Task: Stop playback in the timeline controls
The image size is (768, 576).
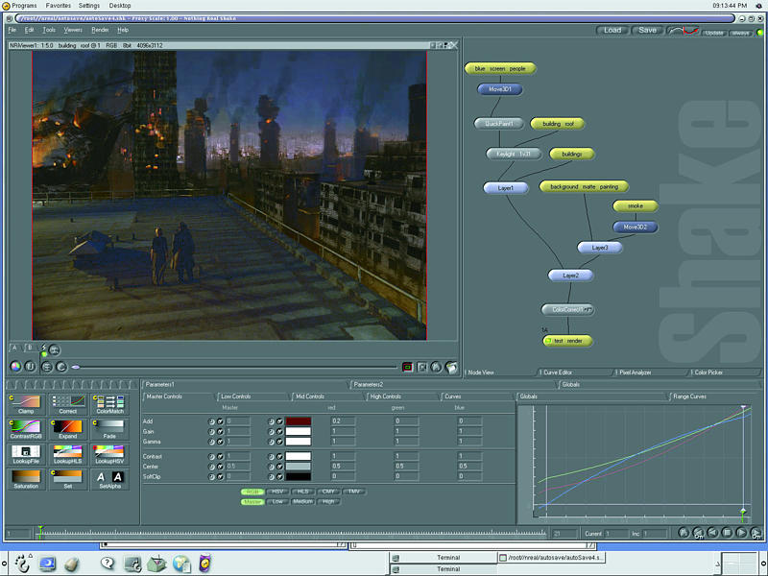Action: pyautogui.click(x=727, y=533)
